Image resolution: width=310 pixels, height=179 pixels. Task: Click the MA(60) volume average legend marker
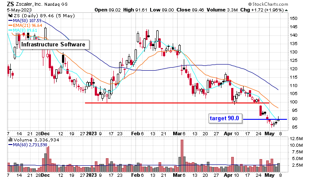11,145
